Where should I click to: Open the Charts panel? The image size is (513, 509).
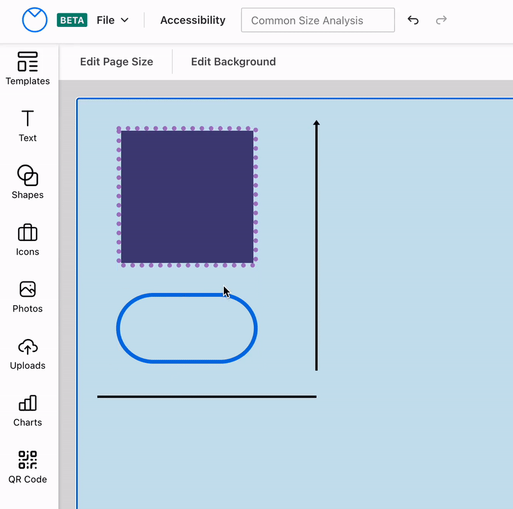(x=28, y=410)
